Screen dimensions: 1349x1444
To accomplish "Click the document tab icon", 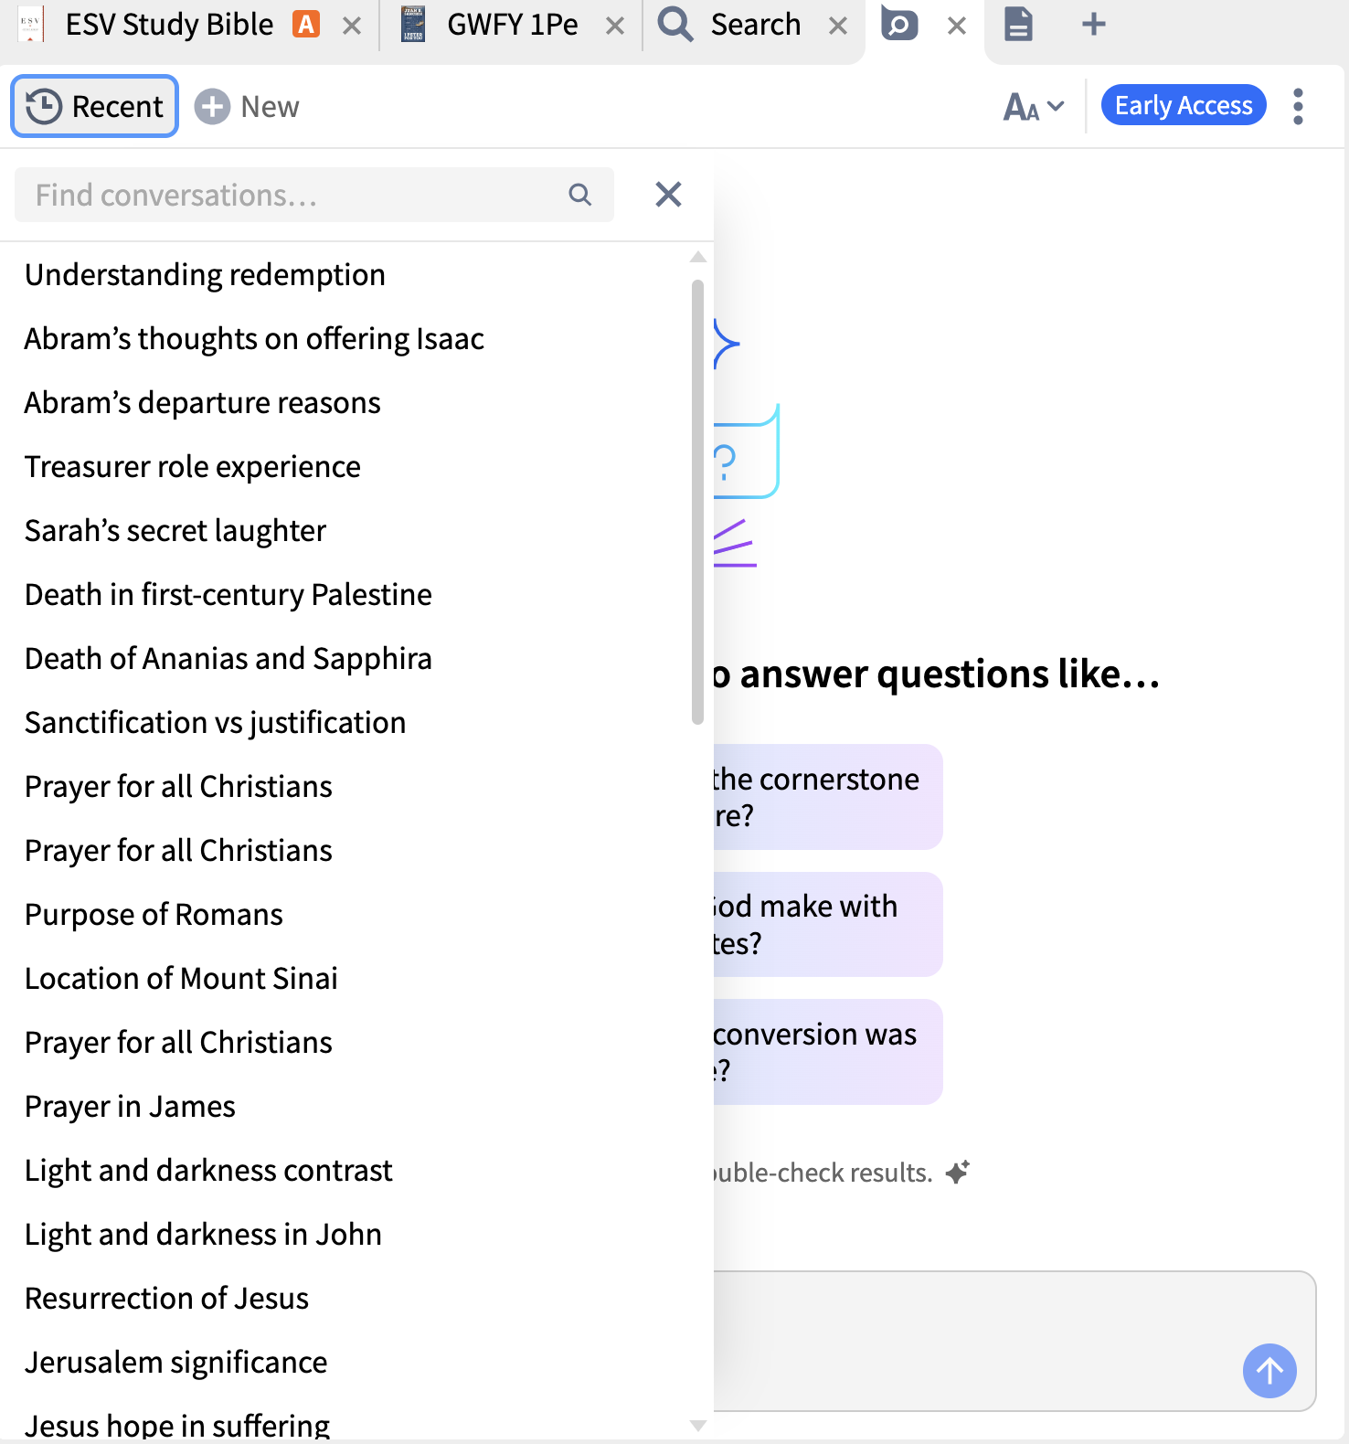I will (1018, 25).
